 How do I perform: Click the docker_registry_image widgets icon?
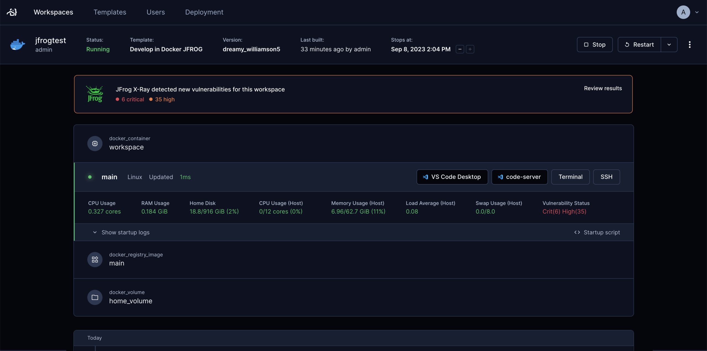pyautogui.click(x=95, y=259)
